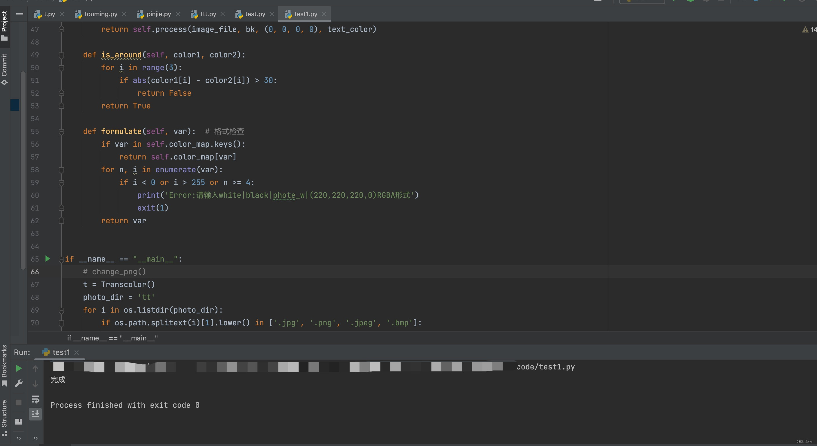Toggle scroll to end in run console
This screenshot has width=817, height=446.
pyautogui.click(x=35, y=414)
